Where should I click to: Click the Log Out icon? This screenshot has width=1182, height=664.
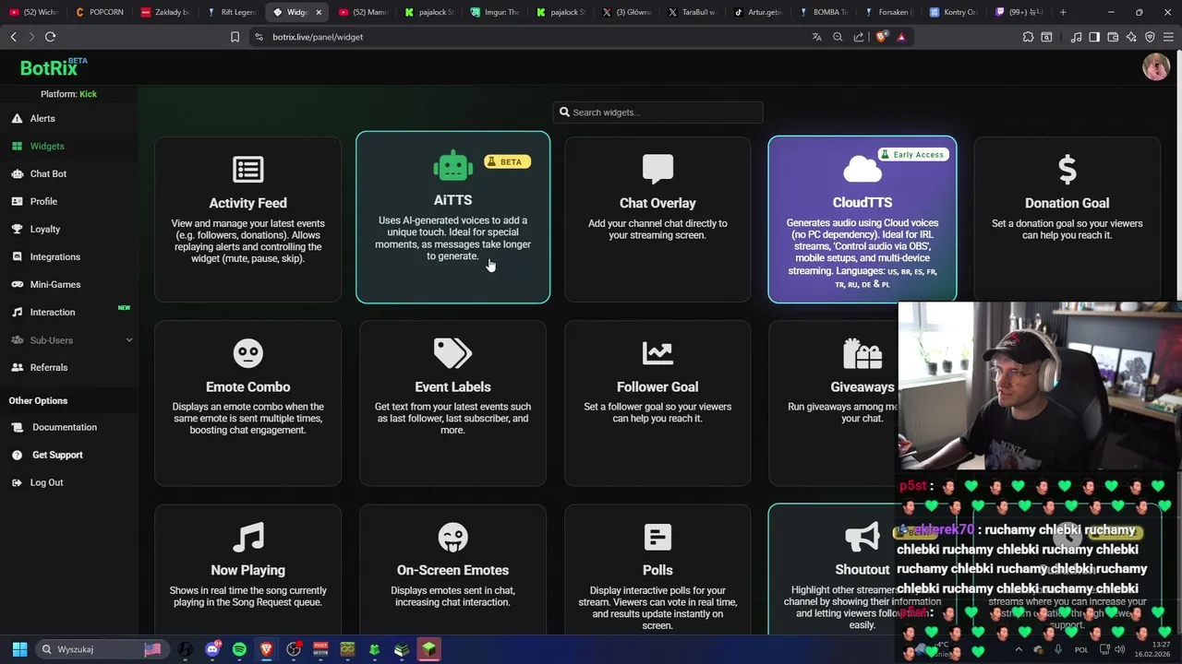[18, 482]
